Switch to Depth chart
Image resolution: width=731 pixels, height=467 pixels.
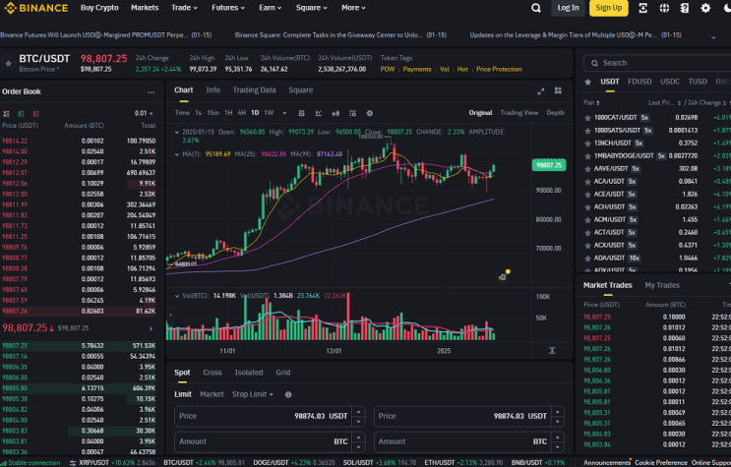pos(555,113)
